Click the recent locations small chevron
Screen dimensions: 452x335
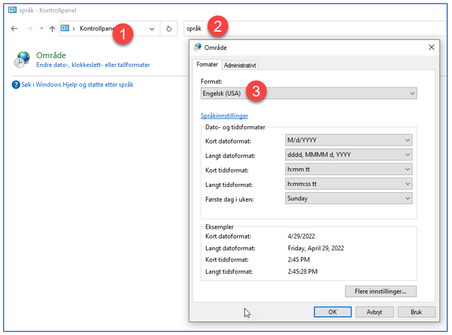point(42,28)
